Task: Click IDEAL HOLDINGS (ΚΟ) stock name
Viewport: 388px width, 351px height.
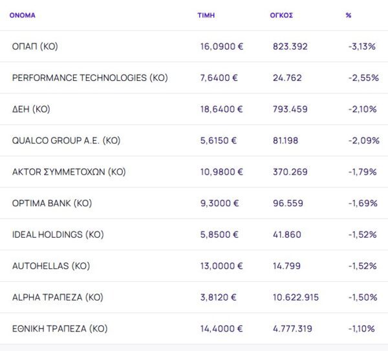Action: (x=58, y=235)
